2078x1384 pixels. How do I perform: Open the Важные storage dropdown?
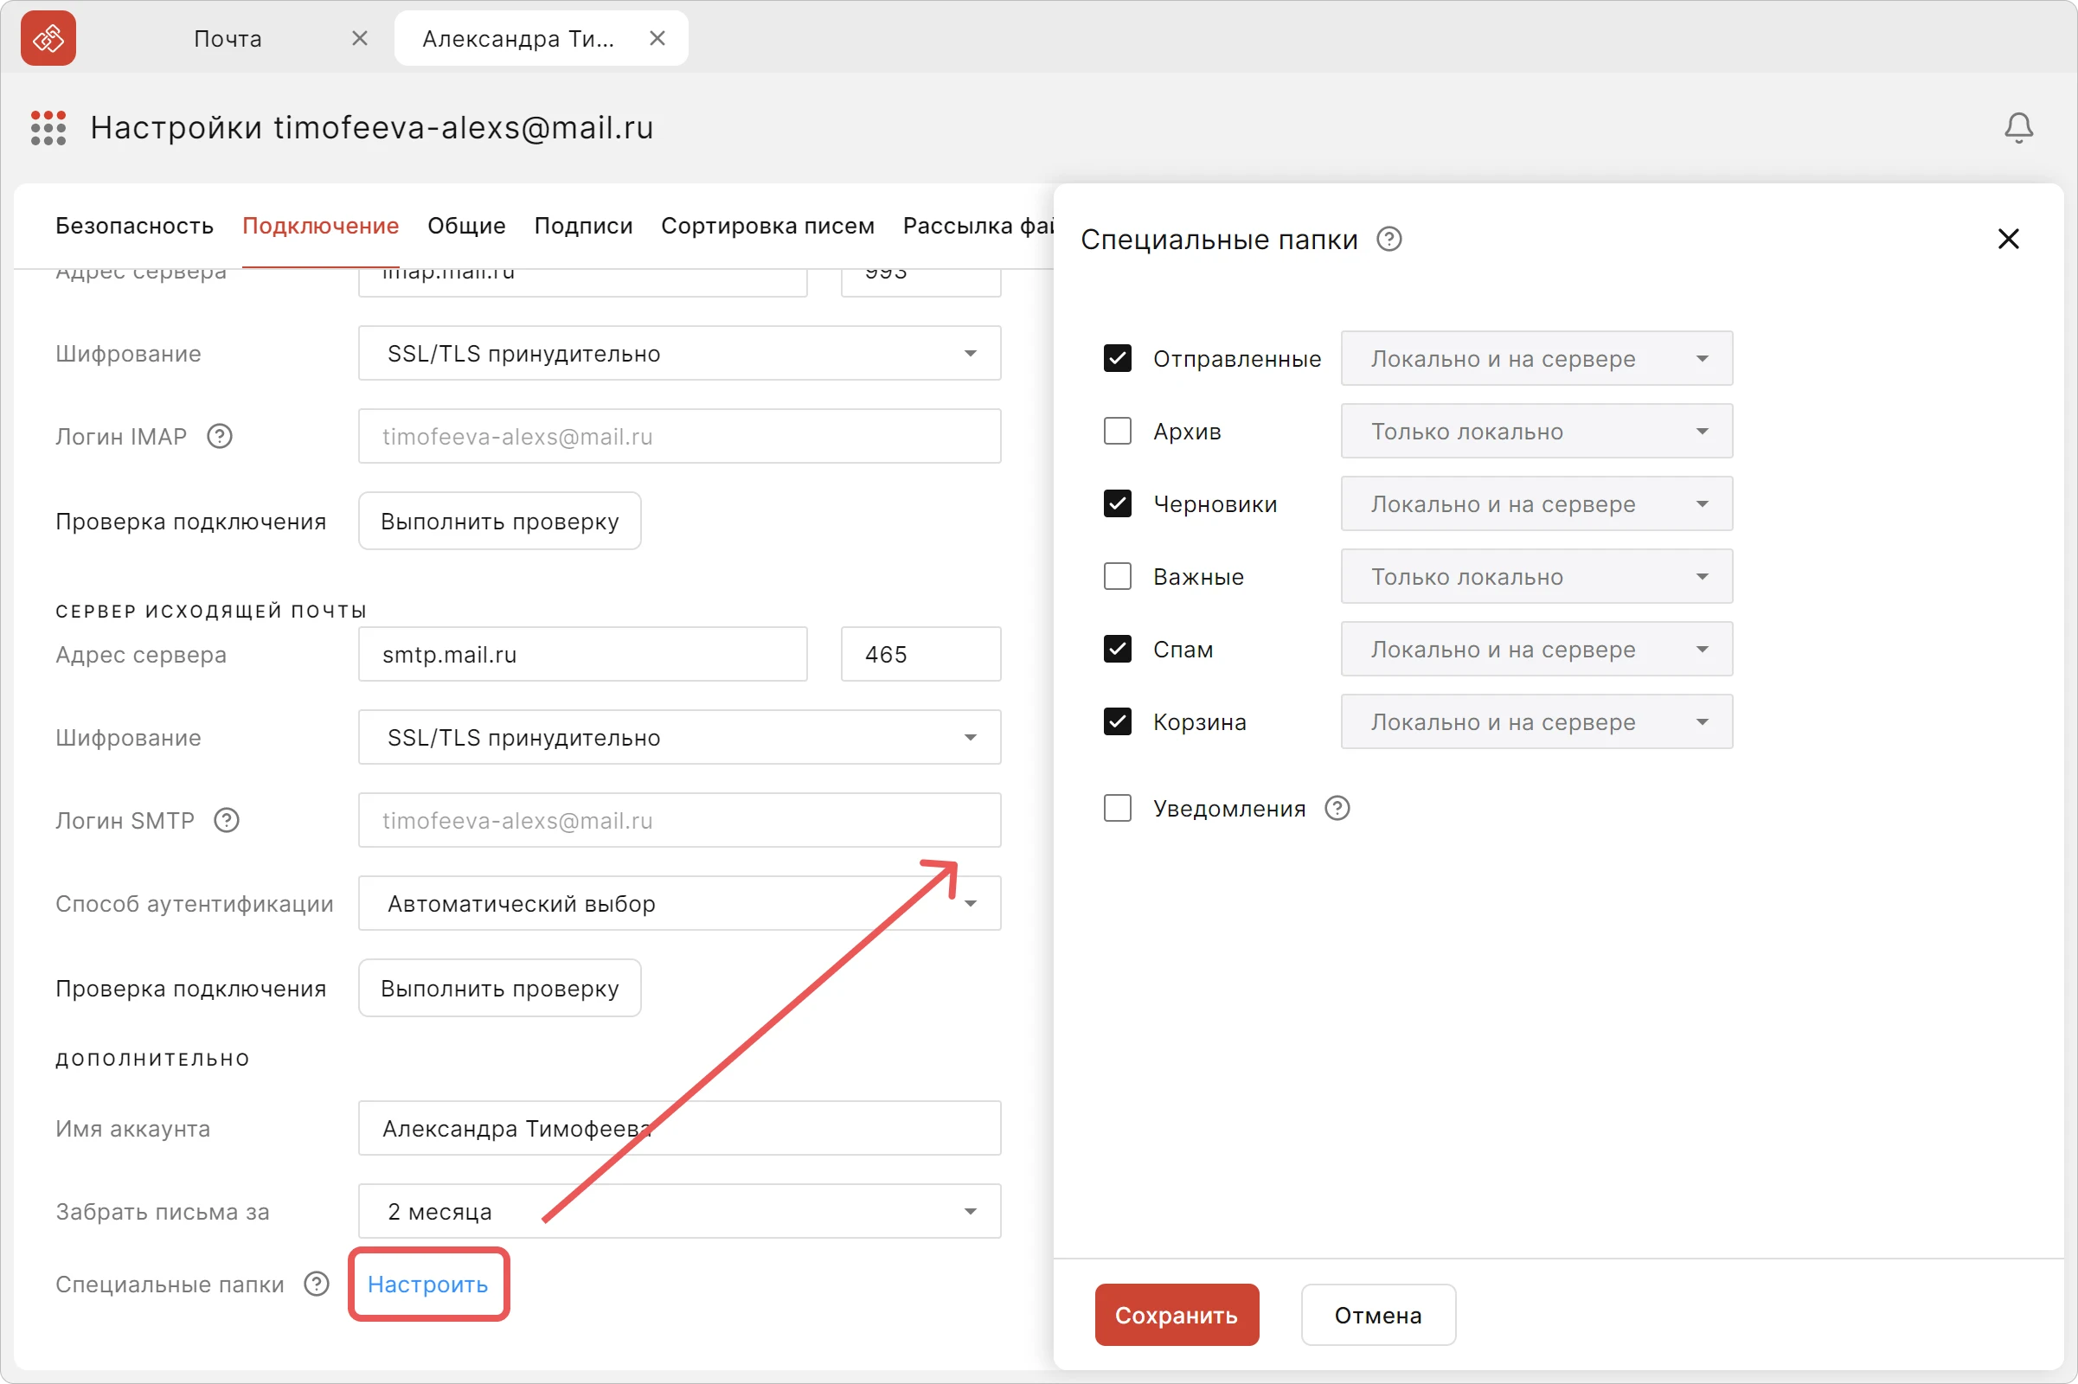[x=1536, y=576]
